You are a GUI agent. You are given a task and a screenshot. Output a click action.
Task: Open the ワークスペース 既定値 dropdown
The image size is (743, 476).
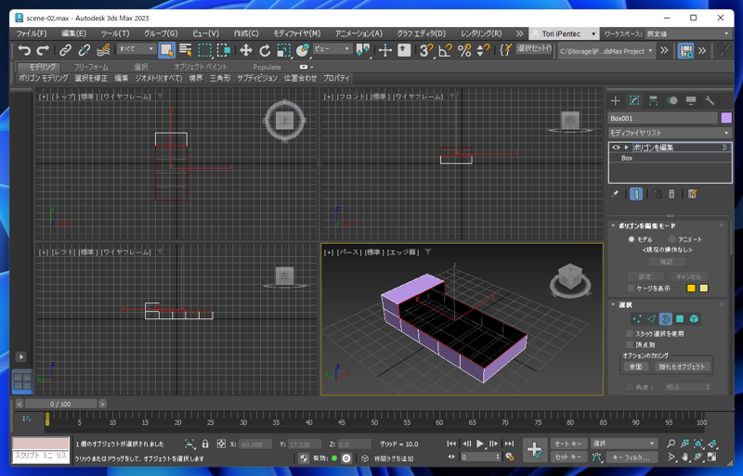point(687,33)
